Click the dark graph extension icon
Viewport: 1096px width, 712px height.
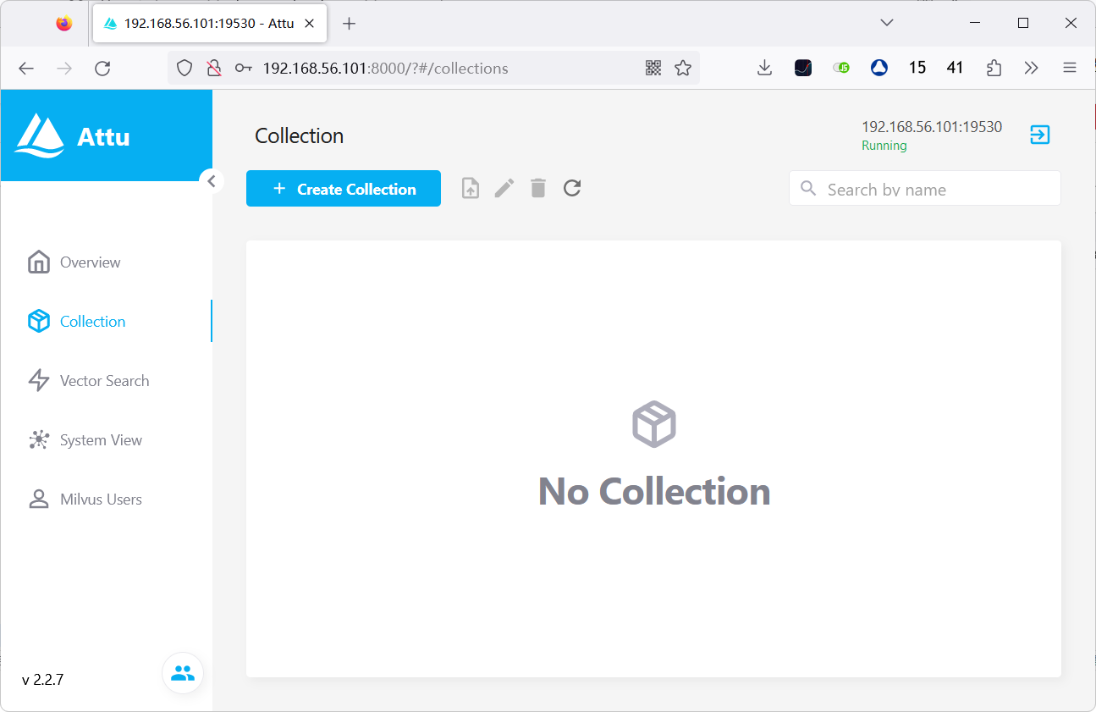coord(803,69)
